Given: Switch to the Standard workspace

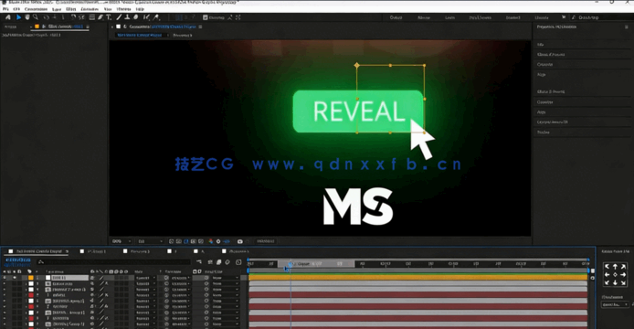Looking at the screenshot, I should point(512,17).
